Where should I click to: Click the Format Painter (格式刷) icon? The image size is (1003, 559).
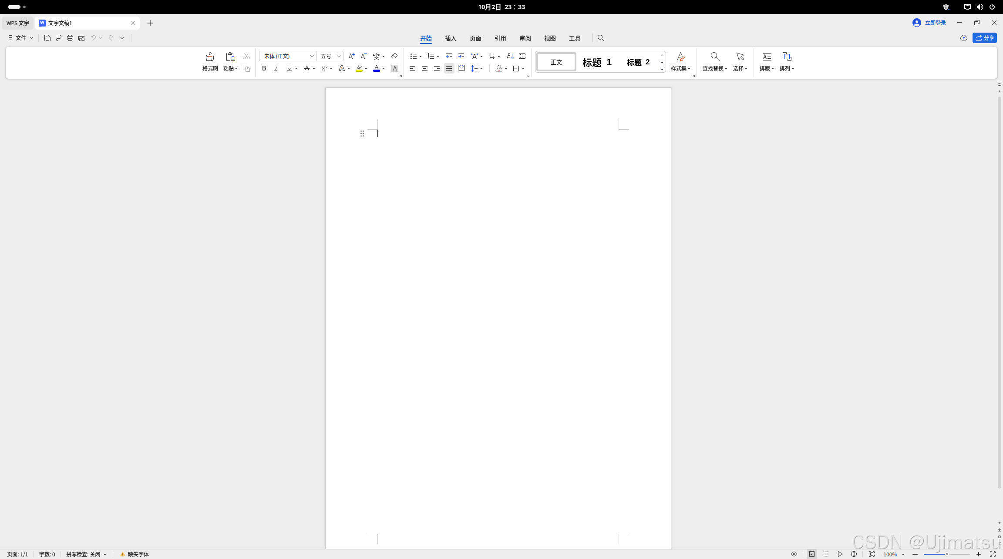(x=210, y=57)
